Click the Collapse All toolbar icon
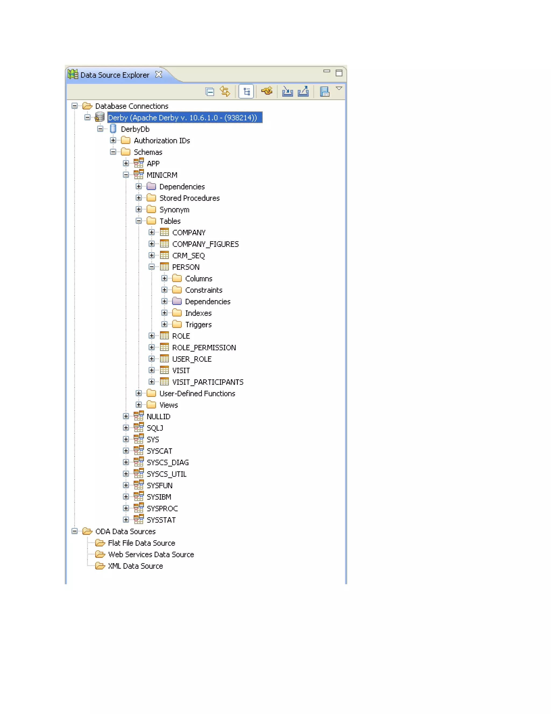This screenshot has height=714, width=551. [210, 92]
